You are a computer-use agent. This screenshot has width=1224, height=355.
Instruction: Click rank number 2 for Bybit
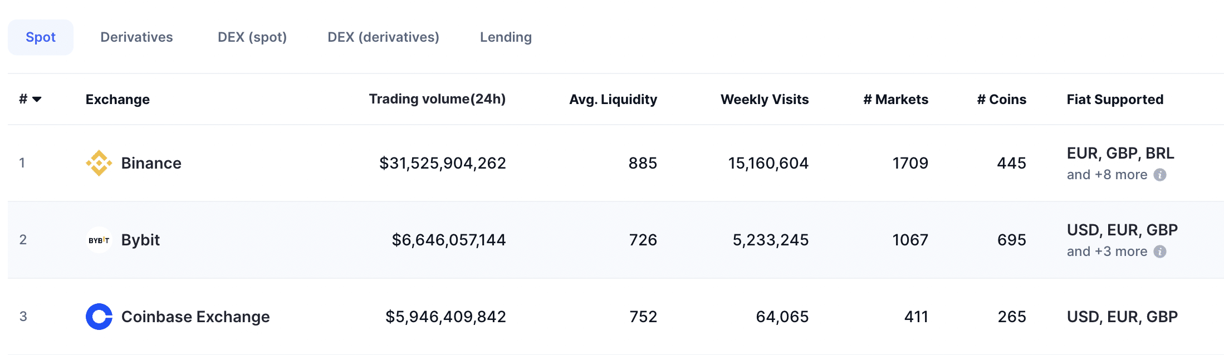click(23, 240)
